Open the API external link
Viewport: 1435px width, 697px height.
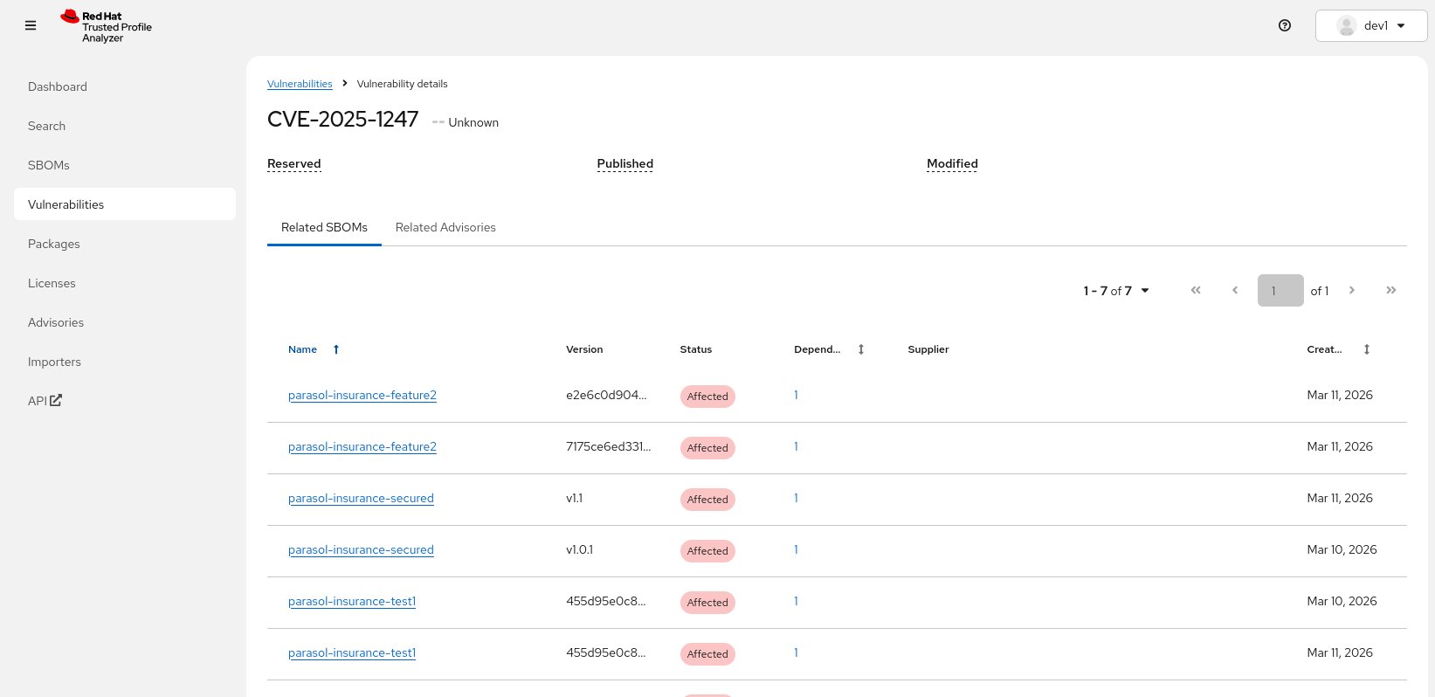point(45,401)
